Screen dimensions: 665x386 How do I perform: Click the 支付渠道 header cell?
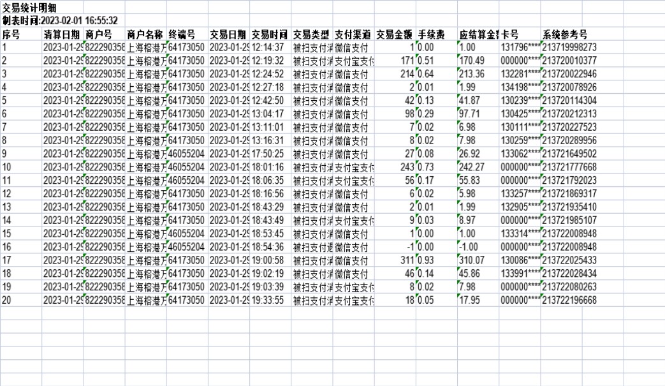click(353, 34)
